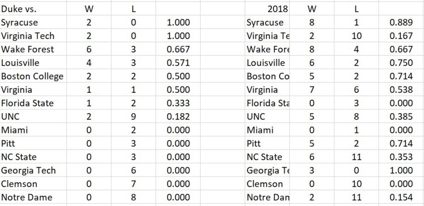This screenshot has height=206, width=424.
Task: Select the Louisville 0.571 cell
Action: coord(178,63)
